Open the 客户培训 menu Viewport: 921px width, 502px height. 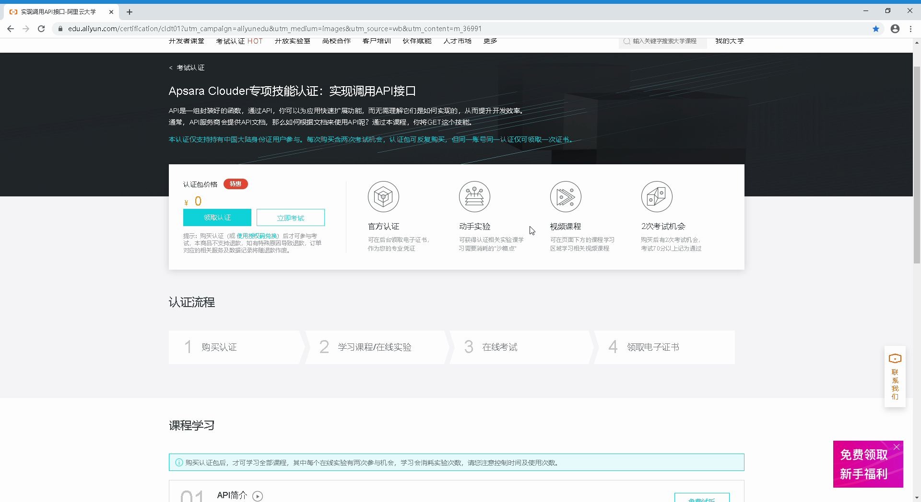pyautogui.click(x=377, y=41)
